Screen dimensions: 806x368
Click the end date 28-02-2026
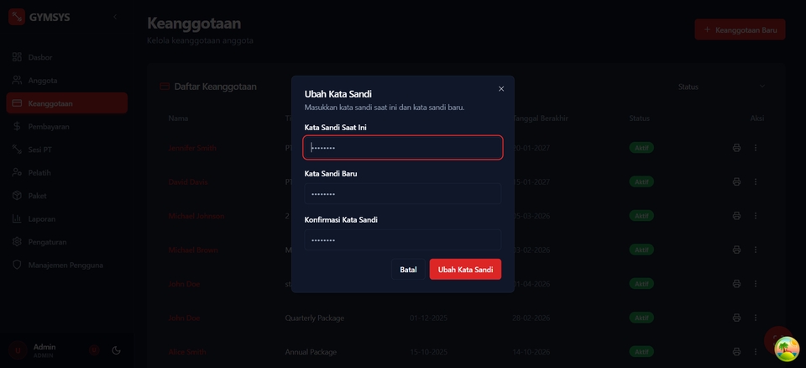(x=531, y=318)
